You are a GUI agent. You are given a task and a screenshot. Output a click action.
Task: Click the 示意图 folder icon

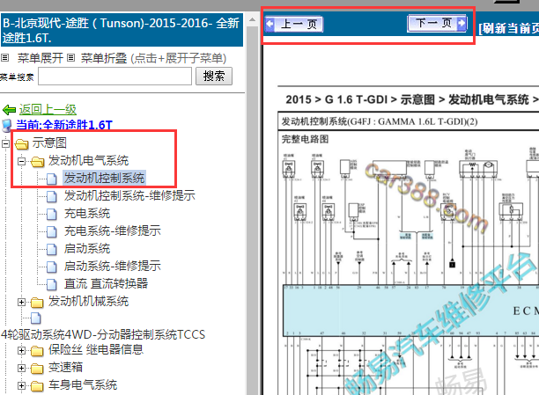click(x=21, y=144)
